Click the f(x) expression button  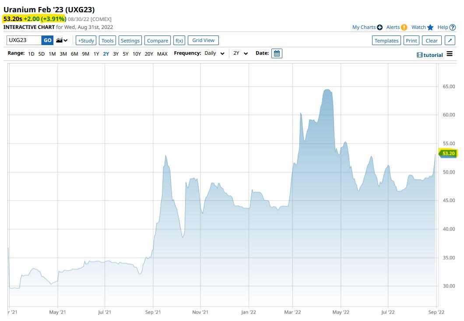(x=179, y=40)
